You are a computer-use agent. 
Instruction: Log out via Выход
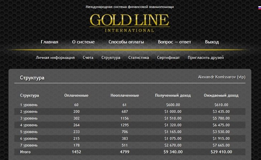coord(212,42)
